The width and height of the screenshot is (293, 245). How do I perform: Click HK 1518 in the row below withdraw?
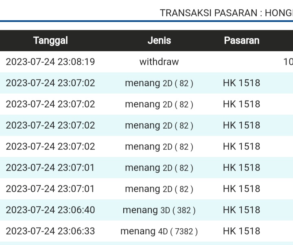tap(241, 83)
